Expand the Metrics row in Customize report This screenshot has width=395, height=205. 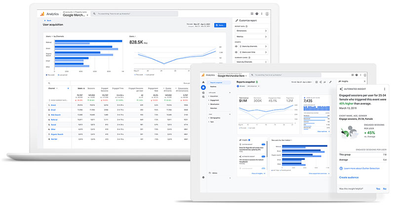coord(251,37)
